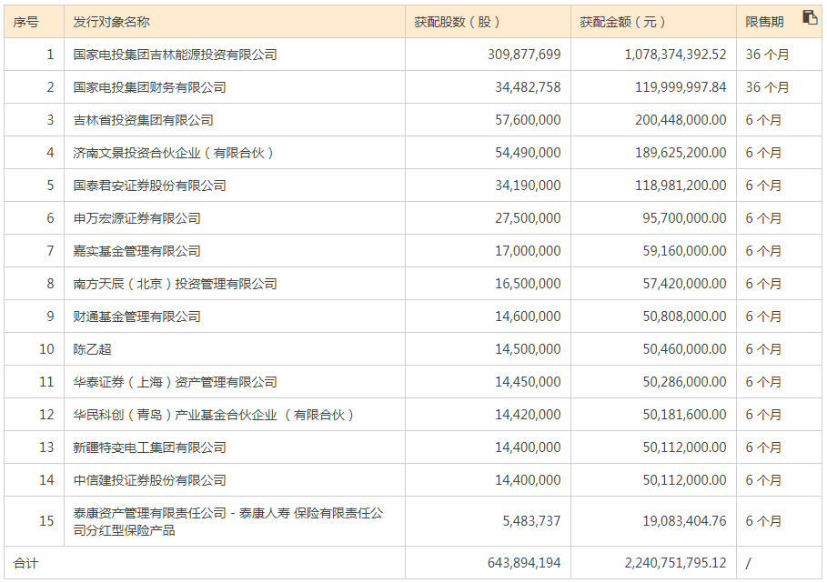Click 36 个月 in row 1
This screenshot has width=827, height=583.
(767, 55)
